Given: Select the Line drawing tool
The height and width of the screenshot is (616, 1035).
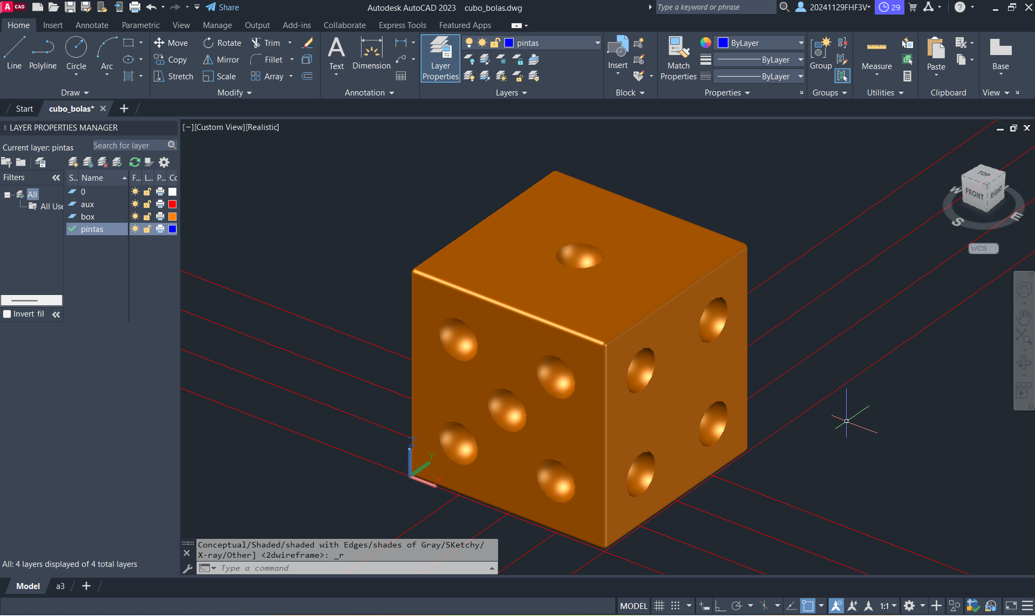Looking at the screenshot, I should pyautogui.click(x=14, y=53).
